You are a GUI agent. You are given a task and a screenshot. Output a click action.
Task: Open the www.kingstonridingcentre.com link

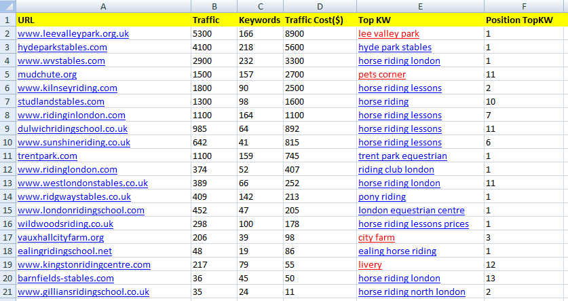[x=84, y=265]
